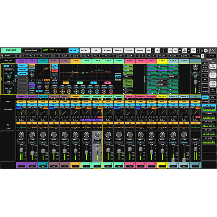Click the Mute Groups clear icon

[x=203, y=56]
